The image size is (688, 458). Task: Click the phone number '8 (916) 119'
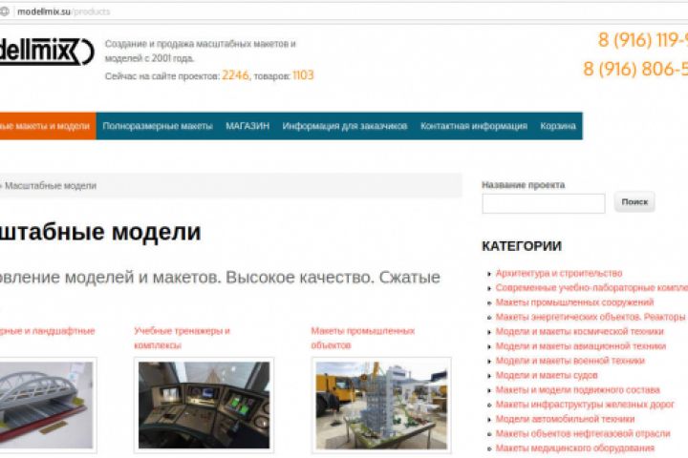click(643, 40)
